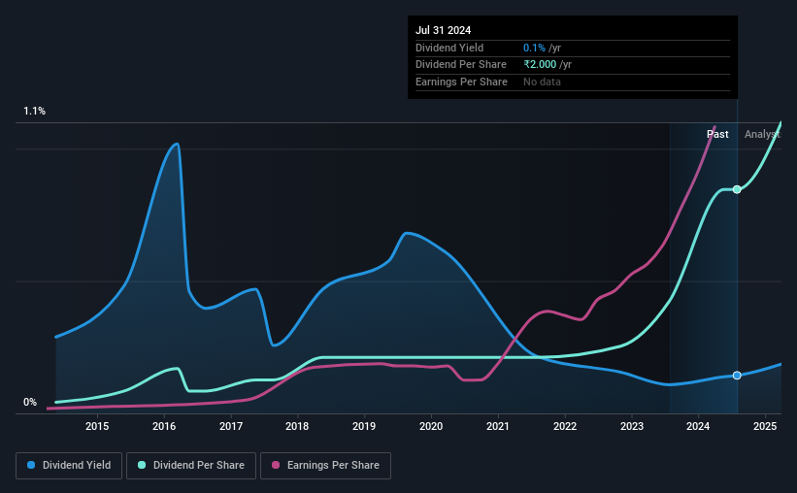
Task: Click the 2019 x-axis label
Action: point(364,426)
